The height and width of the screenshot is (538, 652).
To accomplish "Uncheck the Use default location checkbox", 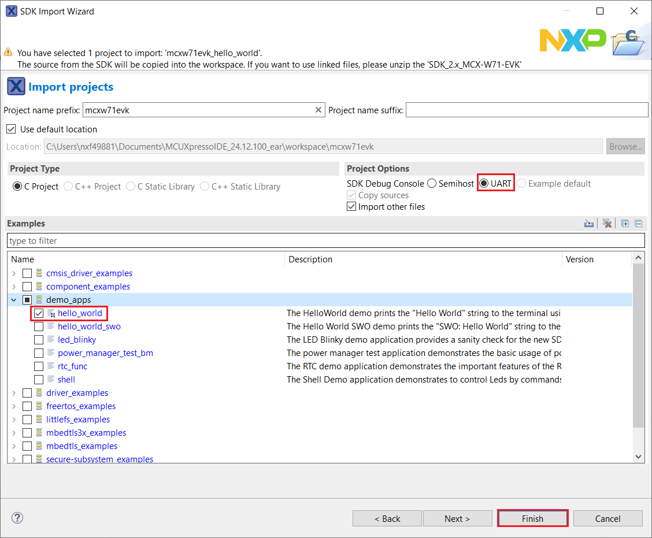I will [11, 129].
